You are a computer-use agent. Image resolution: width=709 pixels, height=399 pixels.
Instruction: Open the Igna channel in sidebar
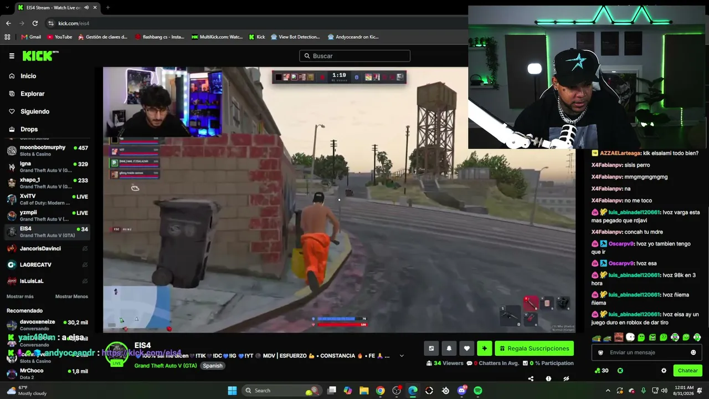(48, 167)
